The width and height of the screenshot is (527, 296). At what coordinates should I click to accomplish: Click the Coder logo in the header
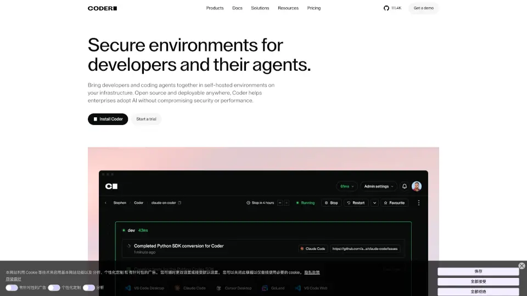pos(102,8)
